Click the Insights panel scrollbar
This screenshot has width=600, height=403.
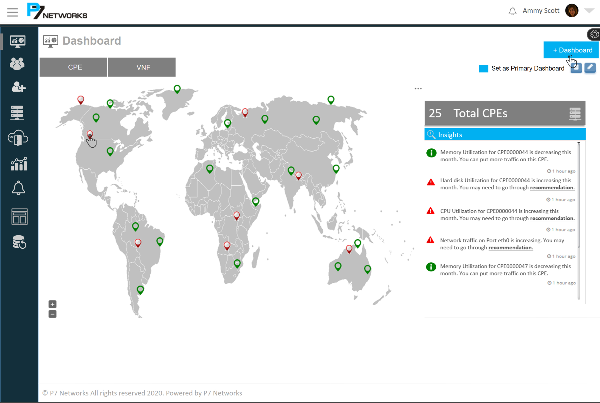point(579,195)
